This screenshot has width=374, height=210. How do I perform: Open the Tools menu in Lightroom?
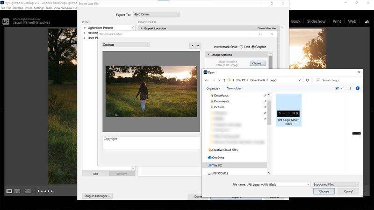point(49,8)
